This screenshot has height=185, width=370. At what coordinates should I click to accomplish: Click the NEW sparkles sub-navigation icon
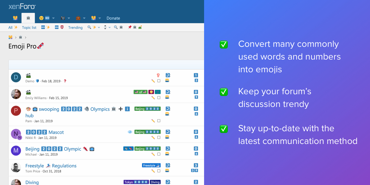[45, 27]
